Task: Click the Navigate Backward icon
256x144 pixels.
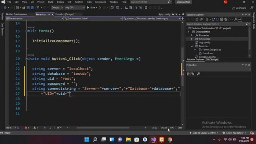Action: click(5, 8)
